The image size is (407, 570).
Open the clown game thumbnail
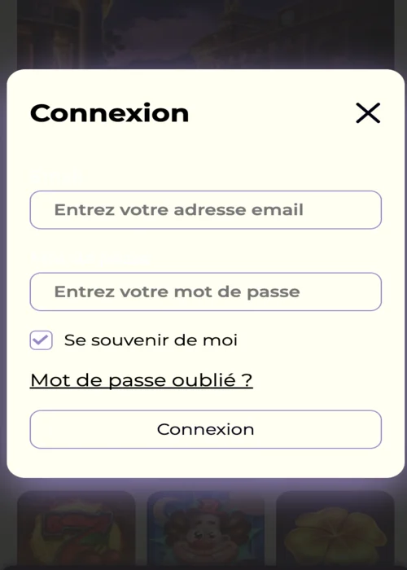[x=206, y=530]
